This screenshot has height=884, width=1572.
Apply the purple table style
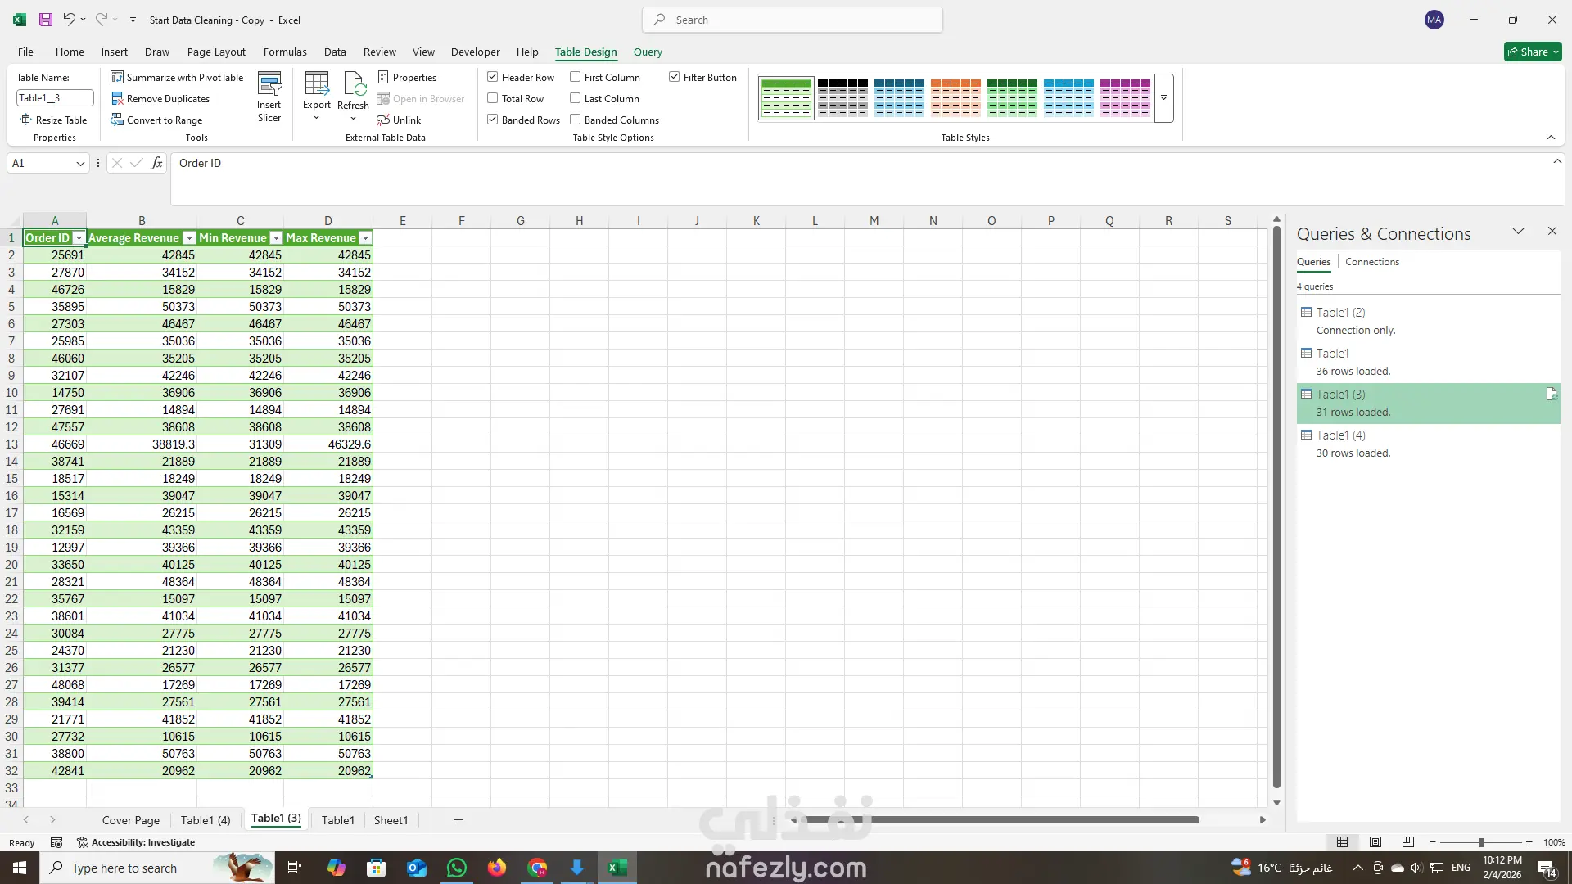pyautogui.click(x=1125, y=97)
